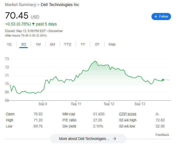Click the Open value 70.92

[x=38, y=114]
